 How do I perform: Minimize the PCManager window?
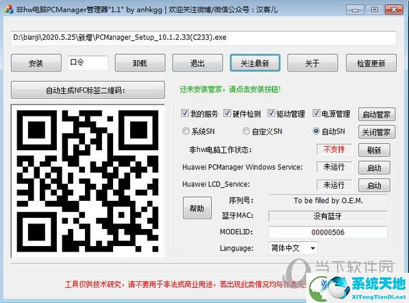[x=355, y=10]
